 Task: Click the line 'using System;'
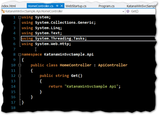[x=36, y=17]
